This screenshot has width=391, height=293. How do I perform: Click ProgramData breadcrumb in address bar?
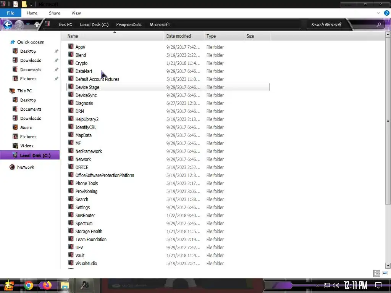click(x=129, y=24)
